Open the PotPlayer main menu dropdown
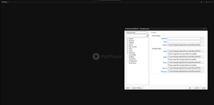The height and width of the screenshot is (105, 214). pyautogui.click(x=5, y=2)
